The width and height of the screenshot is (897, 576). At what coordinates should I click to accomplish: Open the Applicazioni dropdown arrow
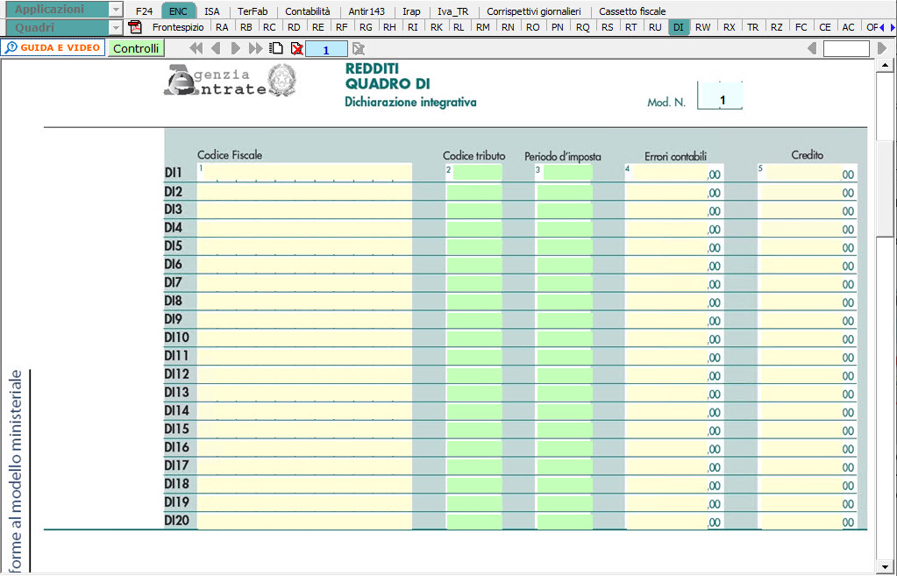[116, 10]
